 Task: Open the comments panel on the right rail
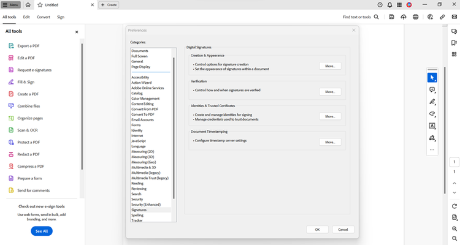point(454,31)
